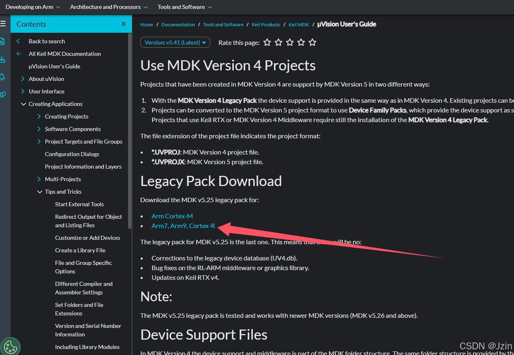
Task: Open About uVision in Contents
Action: pos(46,79)
